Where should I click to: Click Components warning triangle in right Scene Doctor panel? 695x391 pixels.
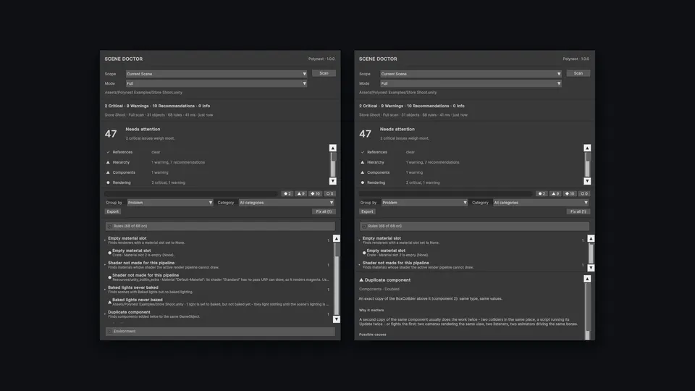tap(362, 172)
